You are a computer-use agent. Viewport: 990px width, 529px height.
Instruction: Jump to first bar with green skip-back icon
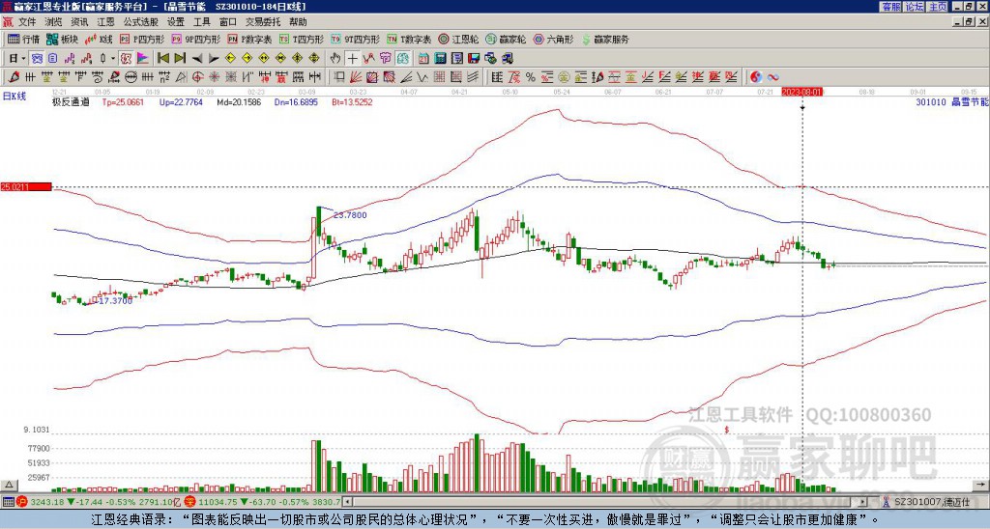pyautogui.click(x=162, y=59)
